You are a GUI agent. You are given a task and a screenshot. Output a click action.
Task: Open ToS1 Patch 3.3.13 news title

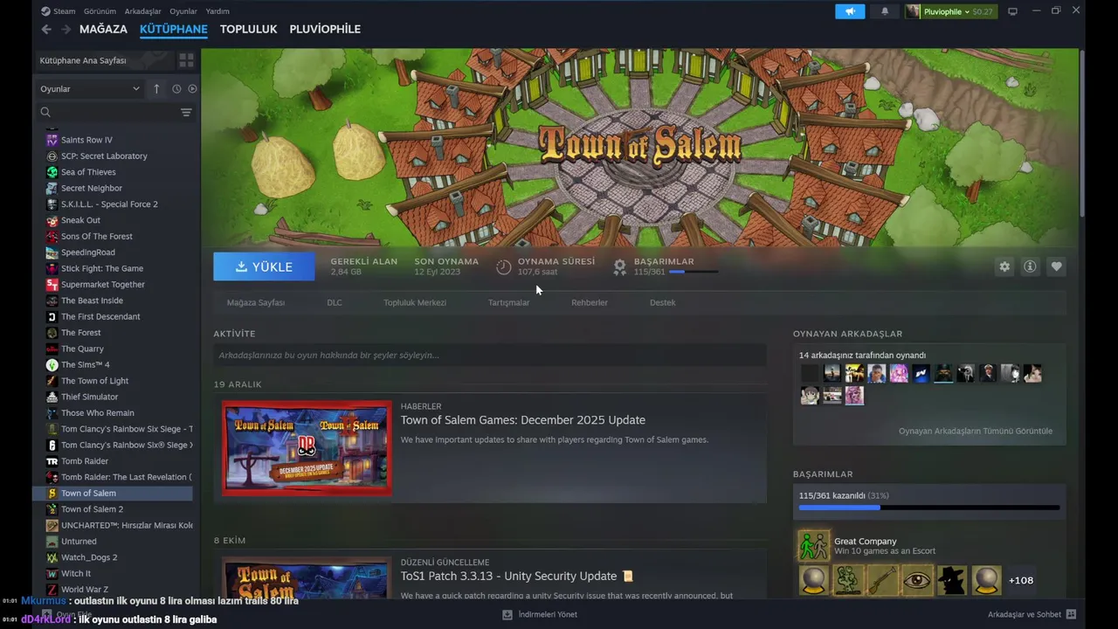coord(516,576)
